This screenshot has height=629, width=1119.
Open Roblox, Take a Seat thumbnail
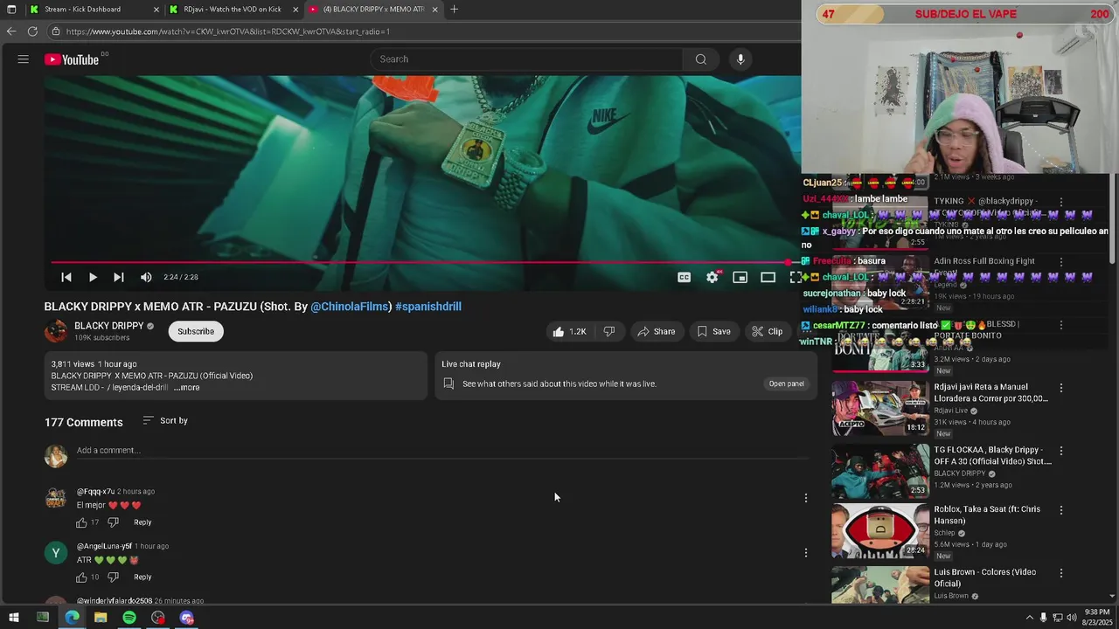880,531
